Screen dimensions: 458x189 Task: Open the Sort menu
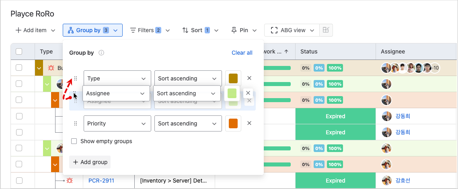point(200,30)
